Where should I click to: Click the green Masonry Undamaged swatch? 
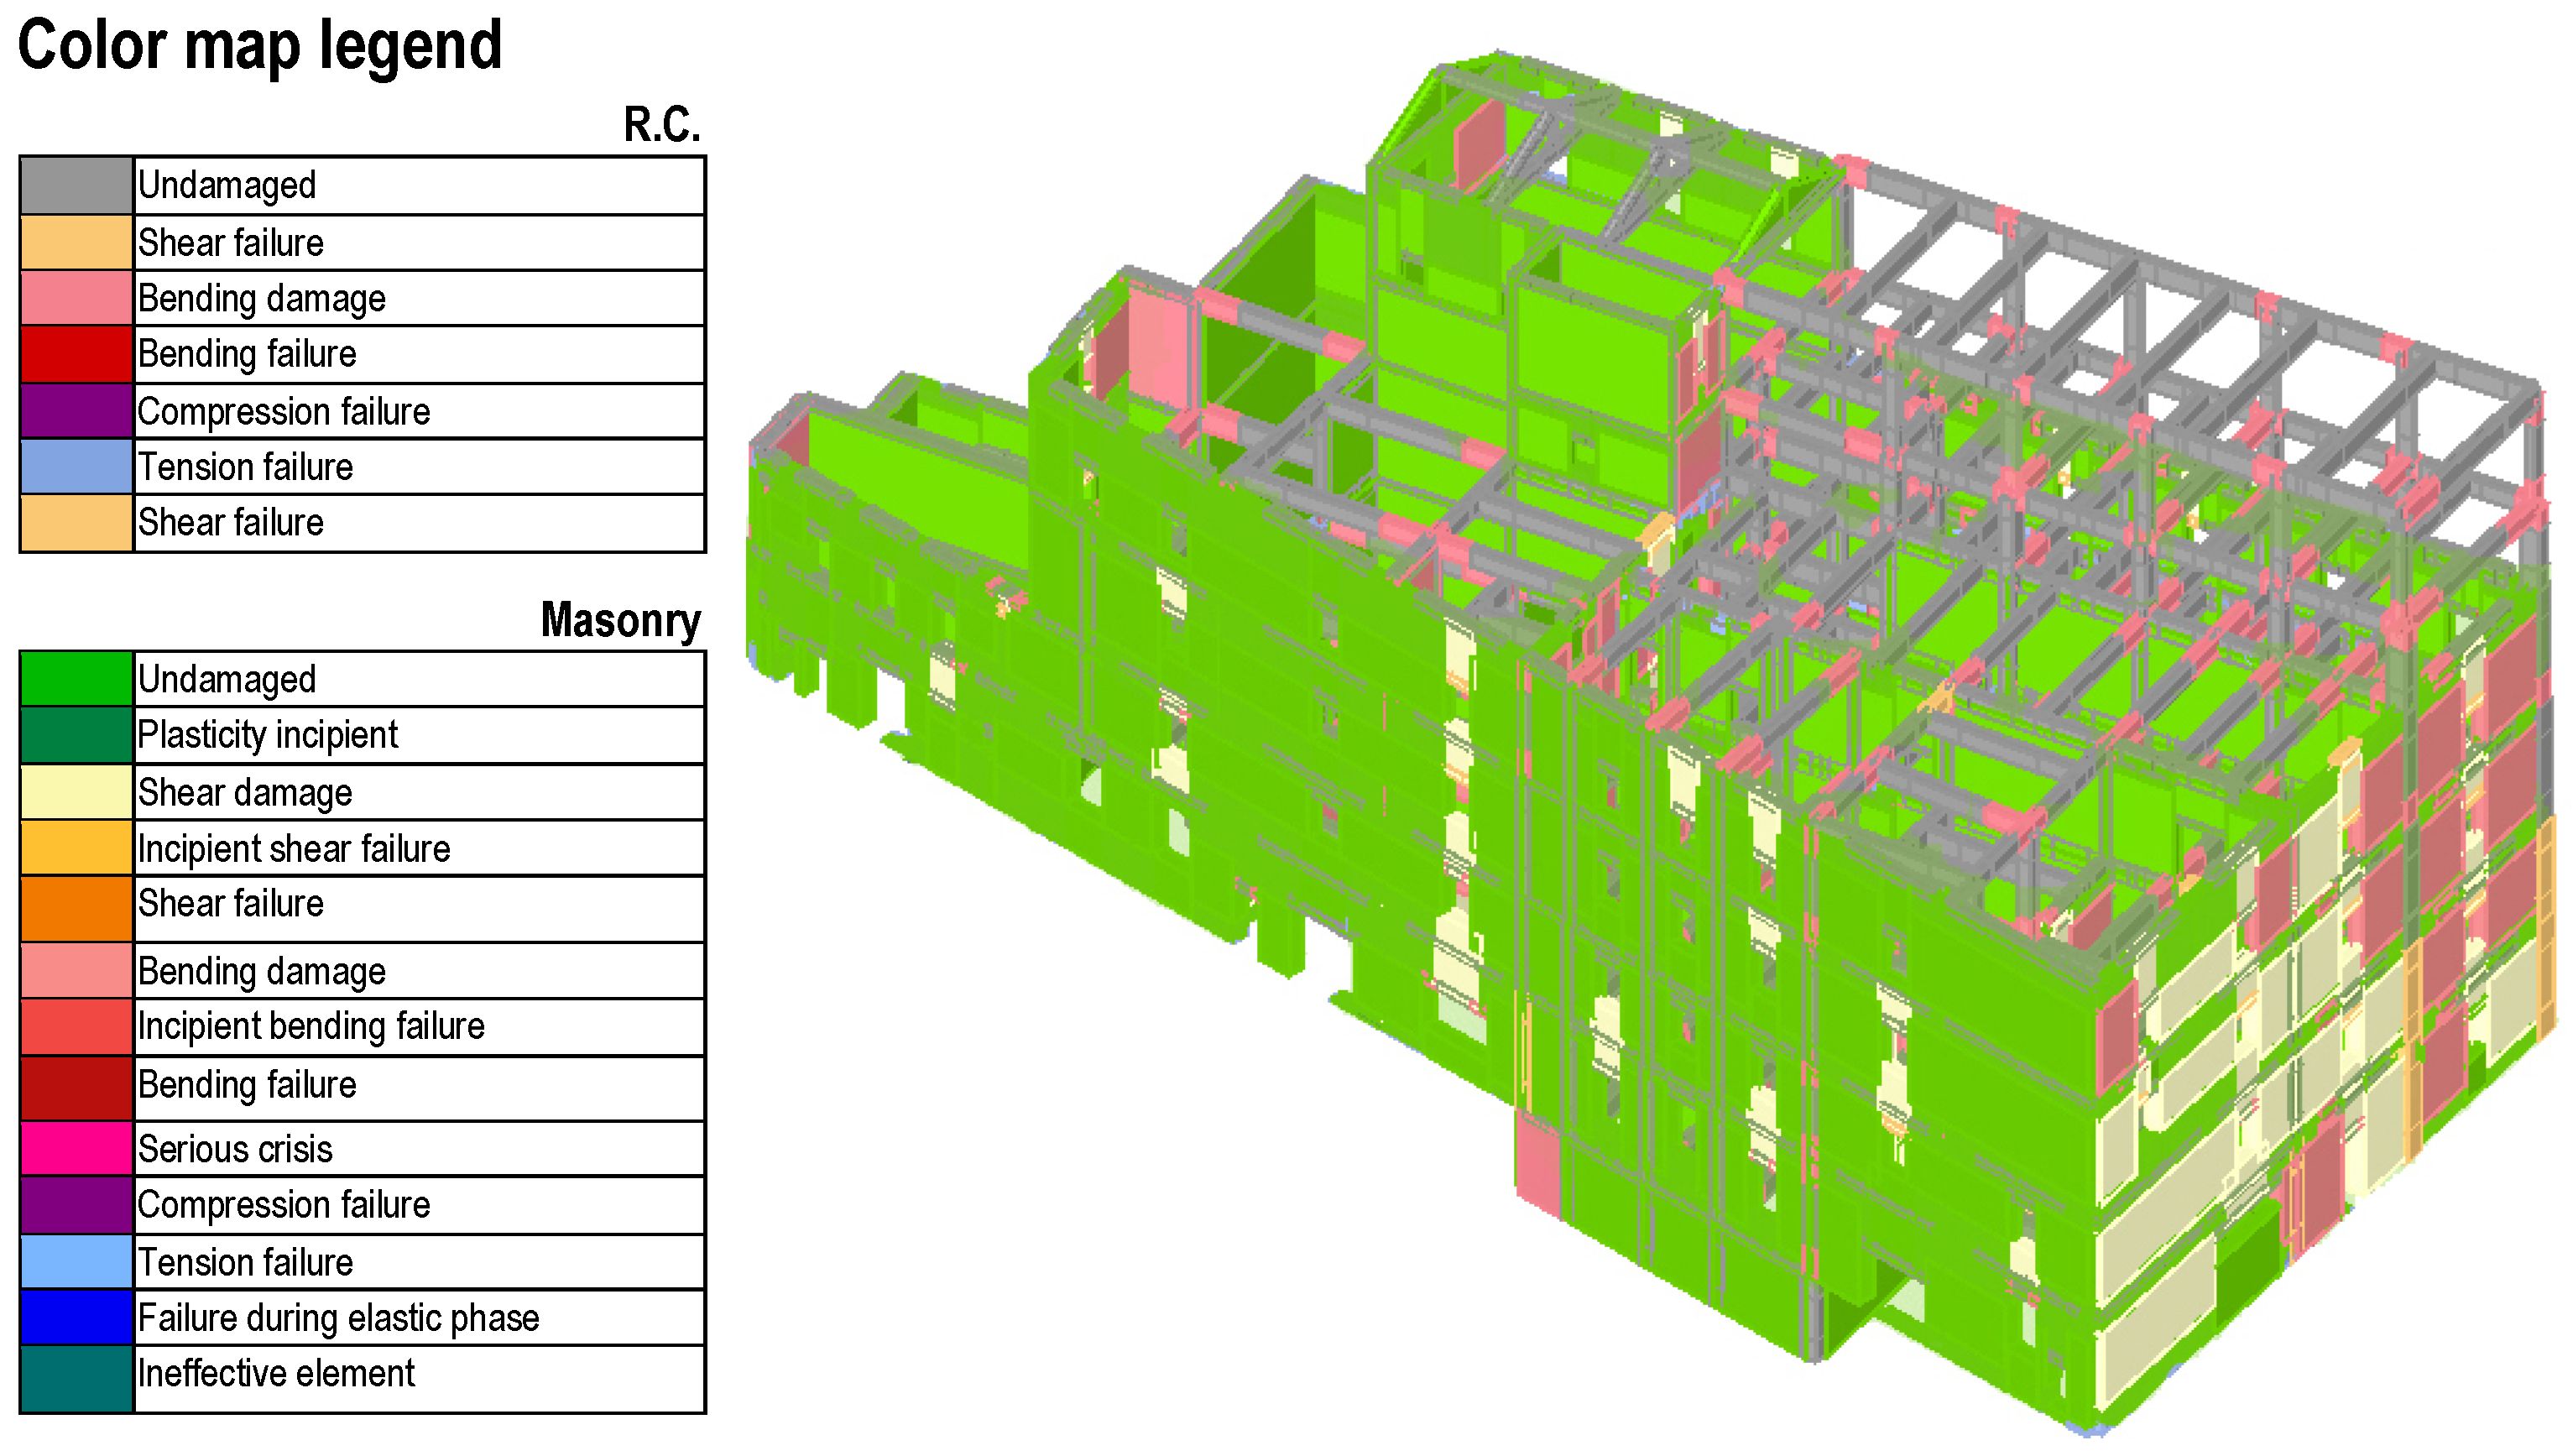[76, 679]
